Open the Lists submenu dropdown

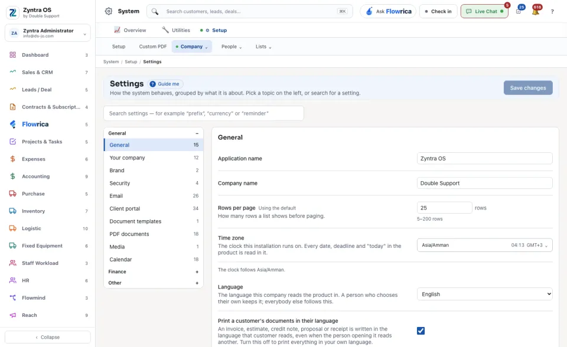point(263,47)
